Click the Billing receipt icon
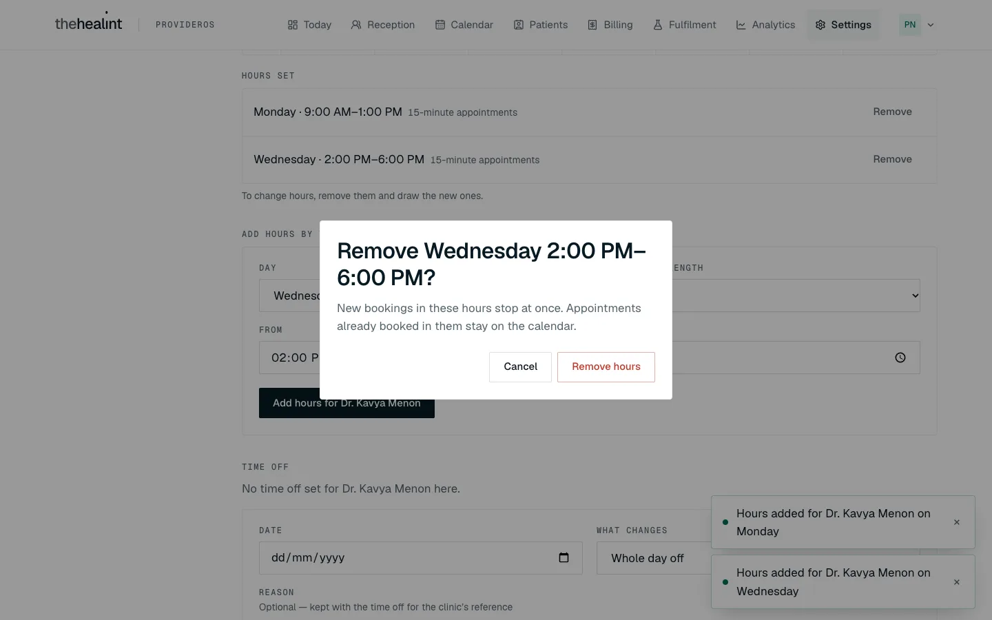The height and width of the screenshot is (620, 992). [592, 25]
